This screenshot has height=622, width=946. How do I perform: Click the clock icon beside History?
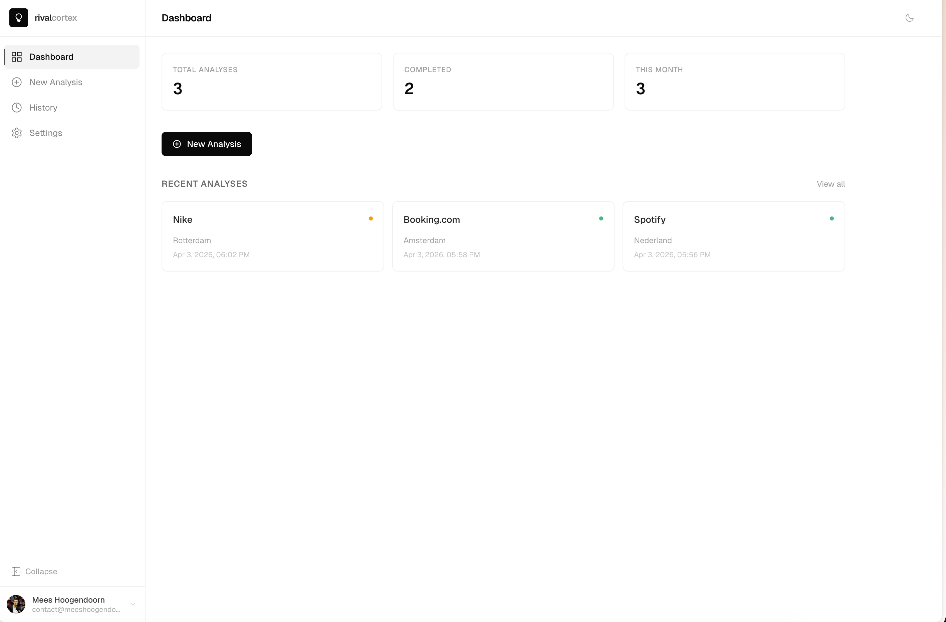tap(17, 108)
